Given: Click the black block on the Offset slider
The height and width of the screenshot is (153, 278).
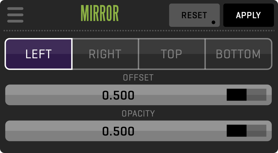Looking at the screenshot, I should click(236, 95).
